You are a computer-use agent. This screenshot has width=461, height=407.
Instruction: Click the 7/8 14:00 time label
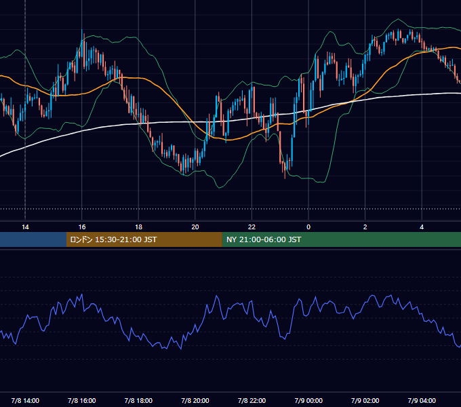click(25, 400)
